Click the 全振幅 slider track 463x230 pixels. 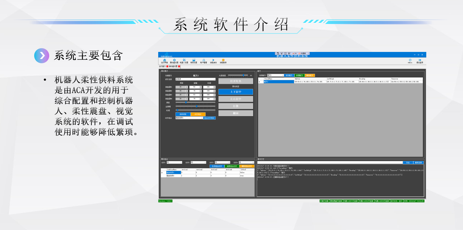tap(195, 106)
